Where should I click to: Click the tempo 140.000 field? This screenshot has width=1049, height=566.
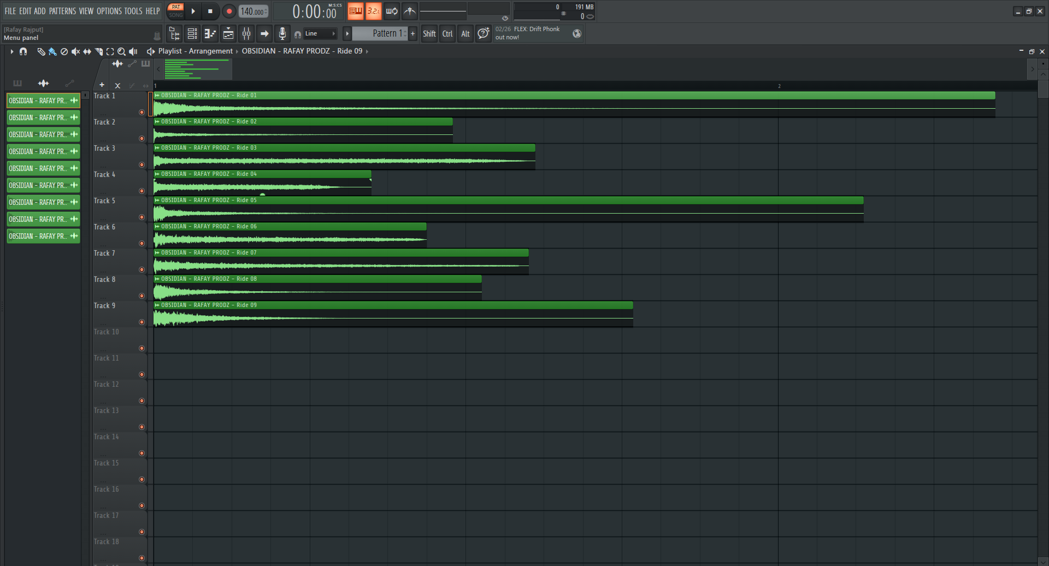point(253,11)
